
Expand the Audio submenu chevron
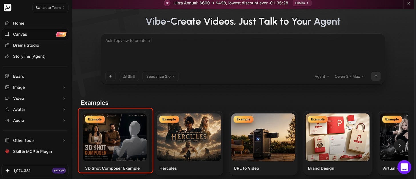pos(64,120)
